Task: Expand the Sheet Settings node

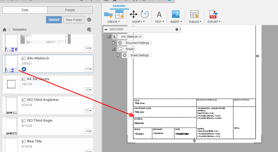Action: [x=118, y=55]
